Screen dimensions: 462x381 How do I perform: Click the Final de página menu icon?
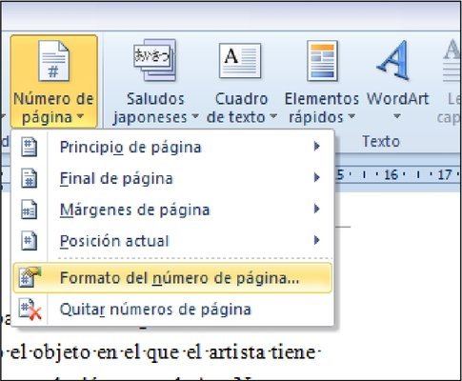(29, 178)
